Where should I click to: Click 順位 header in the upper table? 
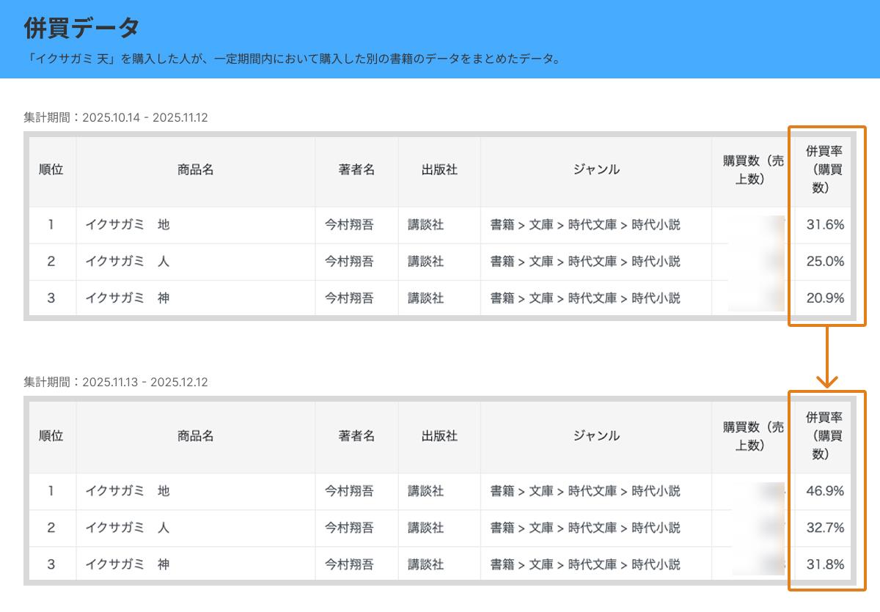tap(51, 170)
